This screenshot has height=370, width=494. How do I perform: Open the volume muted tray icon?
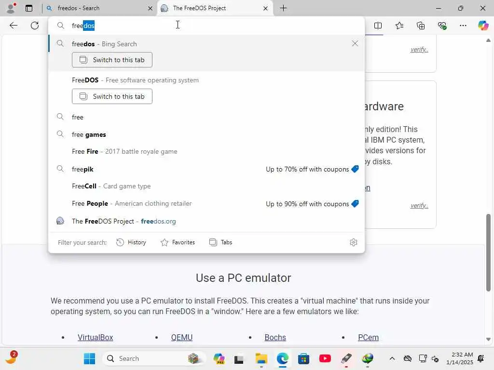(x=435, y=358)
